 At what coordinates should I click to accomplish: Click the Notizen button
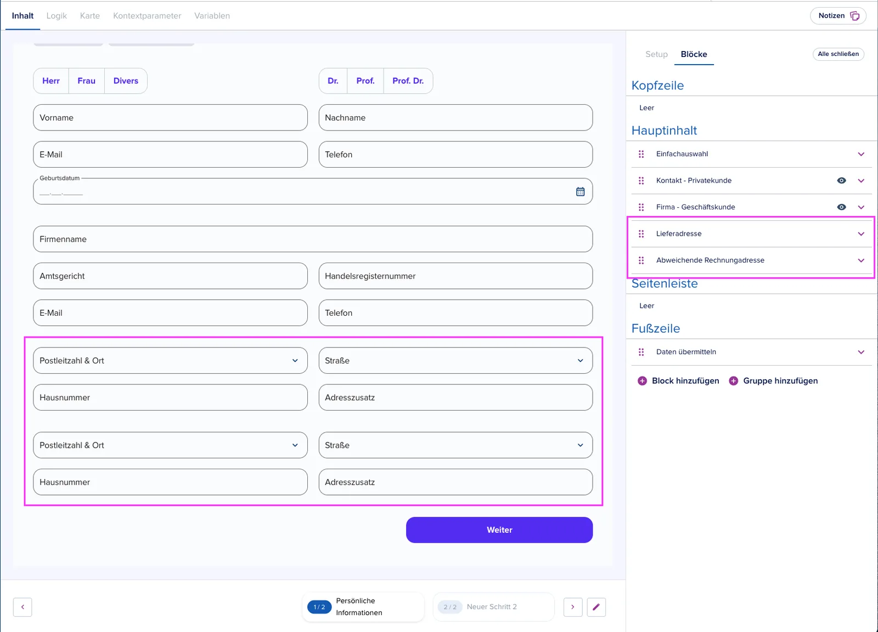coord(838,16)
